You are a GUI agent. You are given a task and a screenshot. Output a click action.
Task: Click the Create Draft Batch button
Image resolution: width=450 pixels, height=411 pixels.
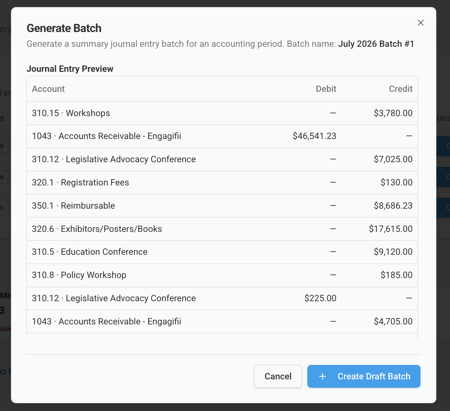click(364, 376)
